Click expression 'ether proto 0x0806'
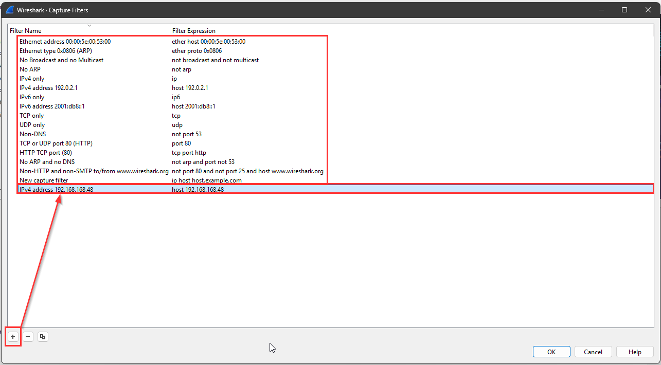Screen dimensions: 661x365 click(197, 51)
